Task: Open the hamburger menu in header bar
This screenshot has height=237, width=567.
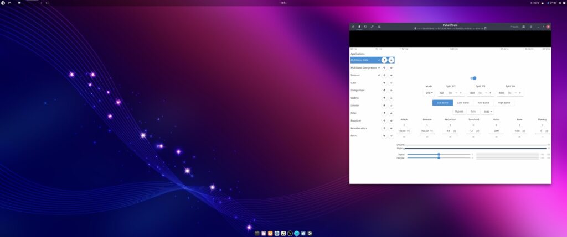Action: [x=531, y=27]
